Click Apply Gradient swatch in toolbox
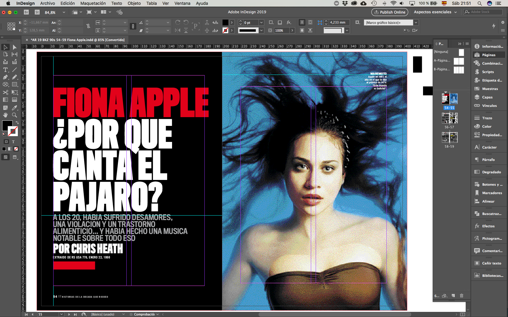The image size is (508, 317). pos(10,149)
